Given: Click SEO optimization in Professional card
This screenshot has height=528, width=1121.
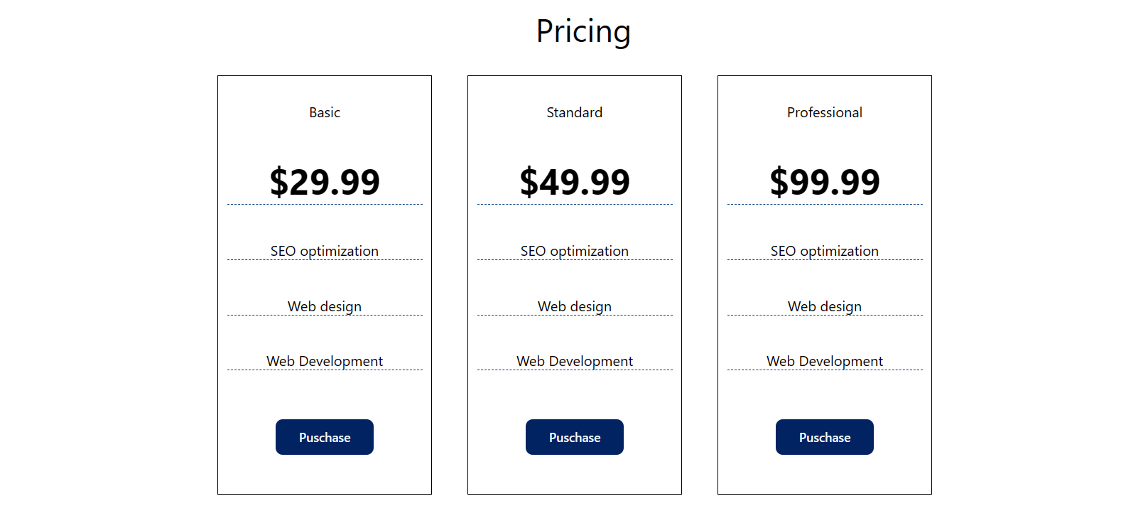Looking at the screenshot, I should click(825, 251).
